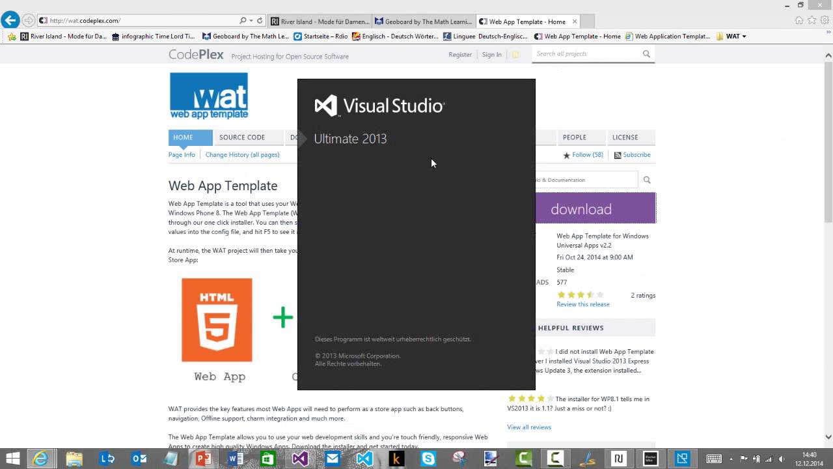Switch to Geoboard browser tab
833x469 pixels.
424,21
